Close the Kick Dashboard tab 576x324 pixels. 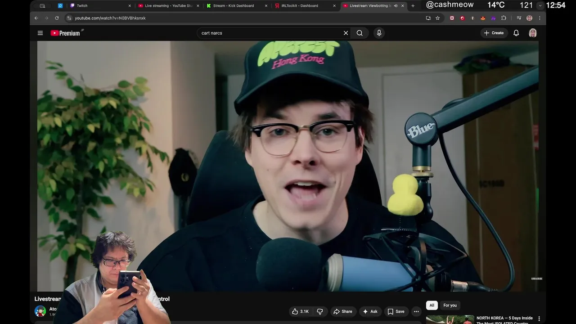click(x=266, y=6)
